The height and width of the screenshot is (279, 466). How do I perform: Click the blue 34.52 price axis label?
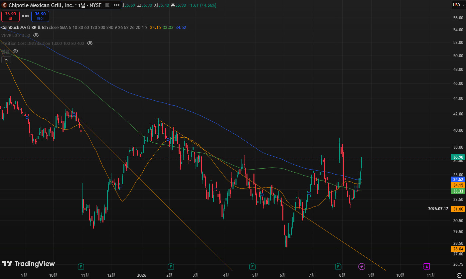point(458,179)
